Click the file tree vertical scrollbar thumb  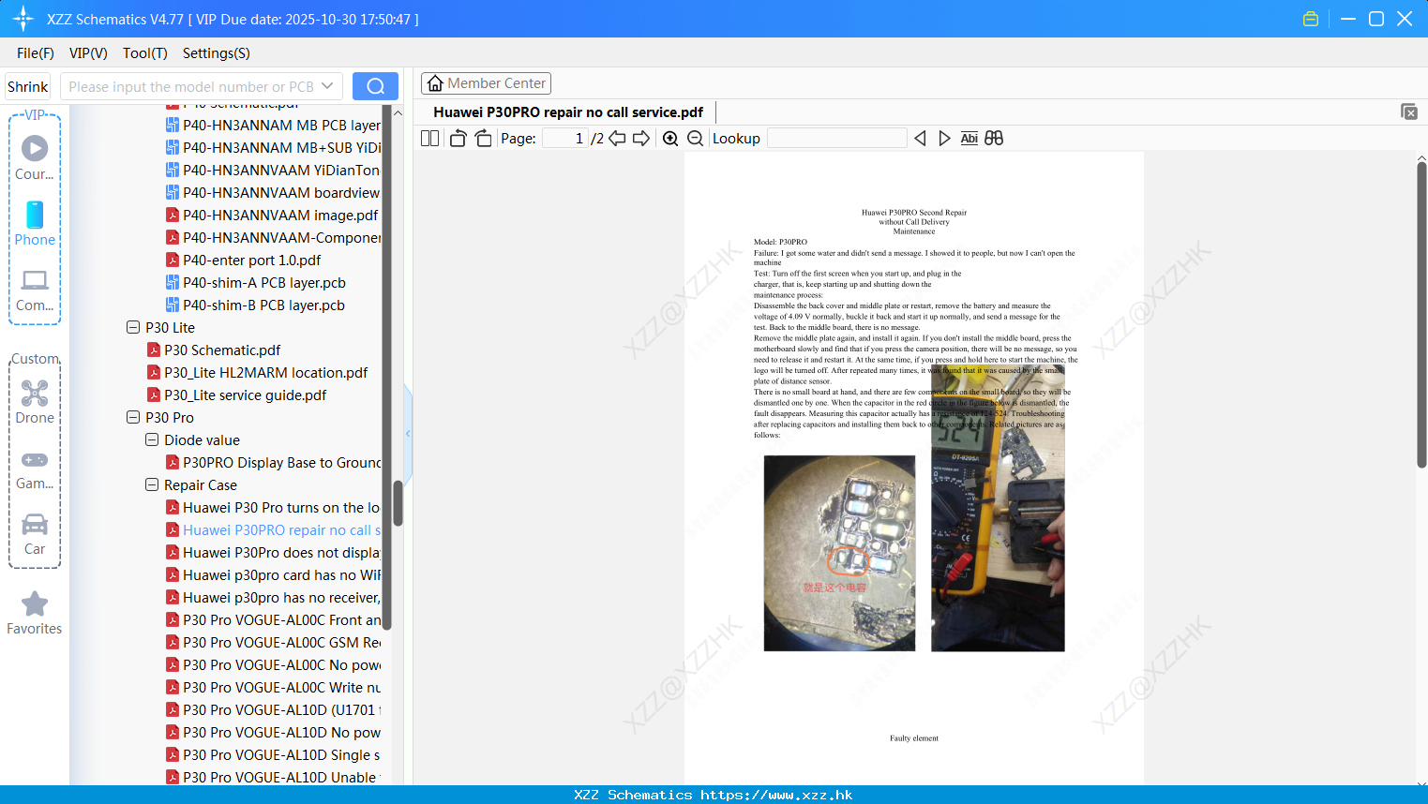pyautogui.click(x=398, y=503)
